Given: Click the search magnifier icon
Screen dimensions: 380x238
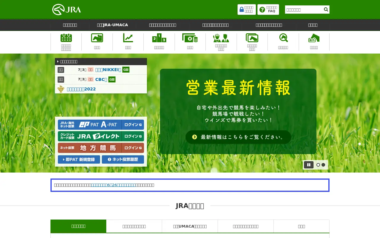Looking at the screenshot, I should point(326,10).
